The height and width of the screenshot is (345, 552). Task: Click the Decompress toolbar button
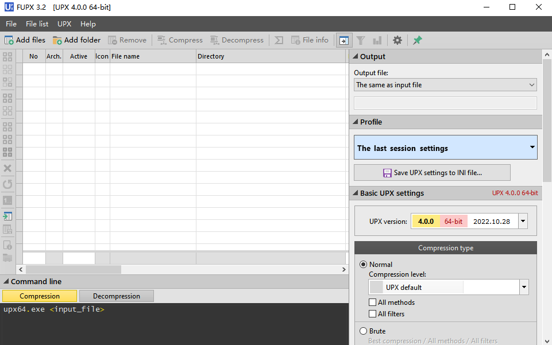(237, 40)
